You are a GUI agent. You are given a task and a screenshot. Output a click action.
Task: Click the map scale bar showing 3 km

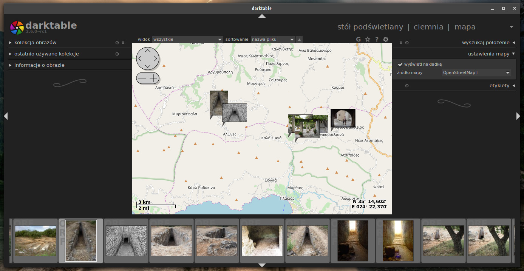coord(156,205)
